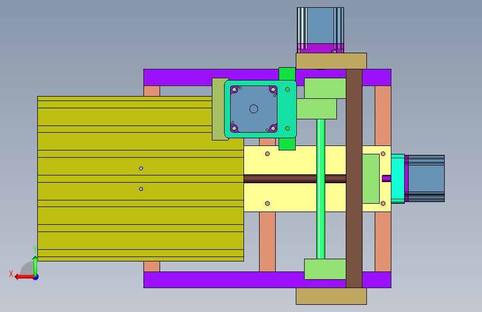482x312 pixels.
Task: Select the teal motor mounting plate
Action: pyautogui.click(x=287, y=109)
